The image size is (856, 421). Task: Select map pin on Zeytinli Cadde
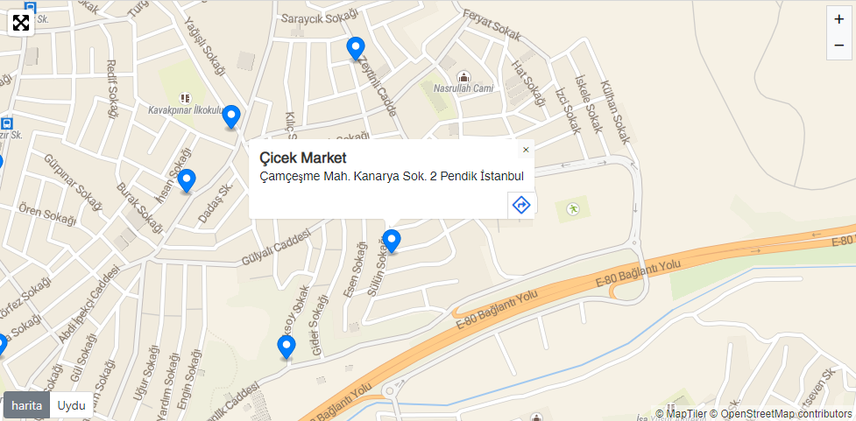pyautogui.click(x=356, y=48)
